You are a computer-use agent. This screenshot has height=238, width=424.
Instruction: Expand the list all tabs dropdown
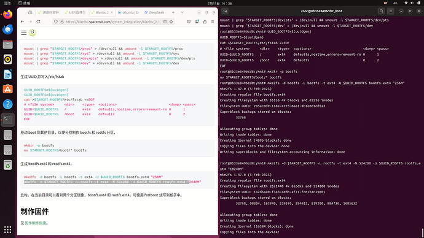[x=182, y=12]
